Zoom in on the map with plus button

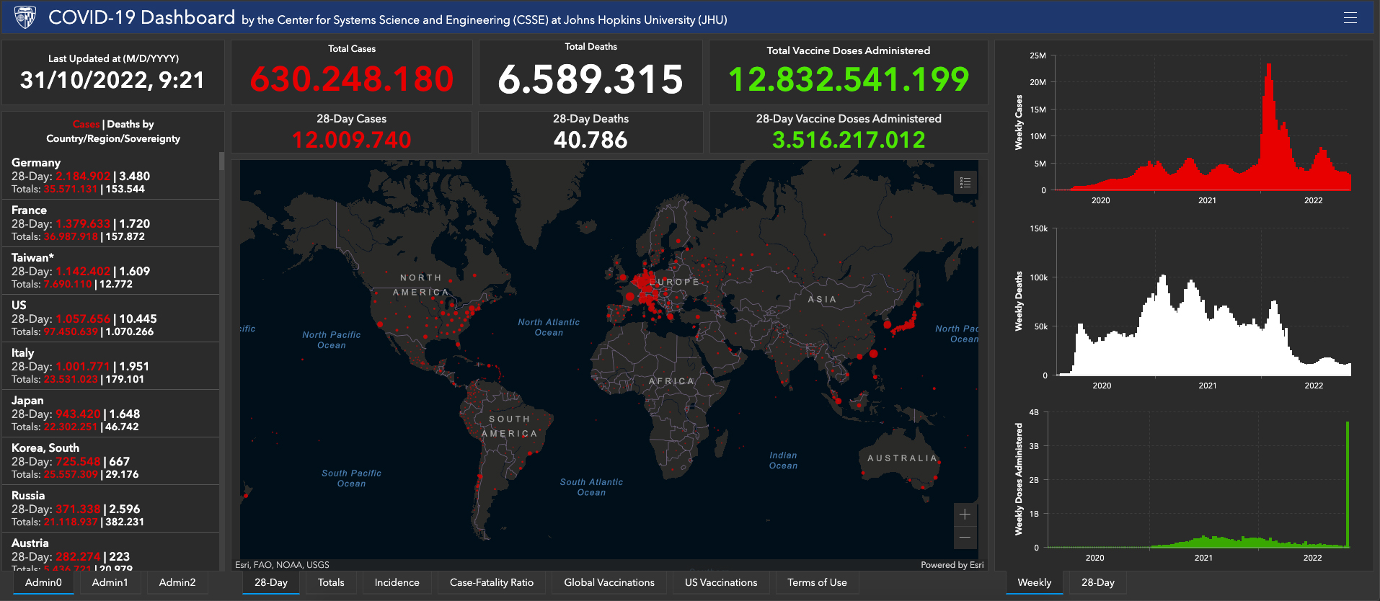pyautogui.click(x=965, y=515)
